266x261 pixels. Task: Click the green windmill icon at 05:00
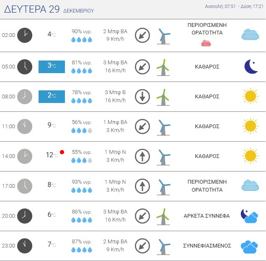click(x=163, y=67)
